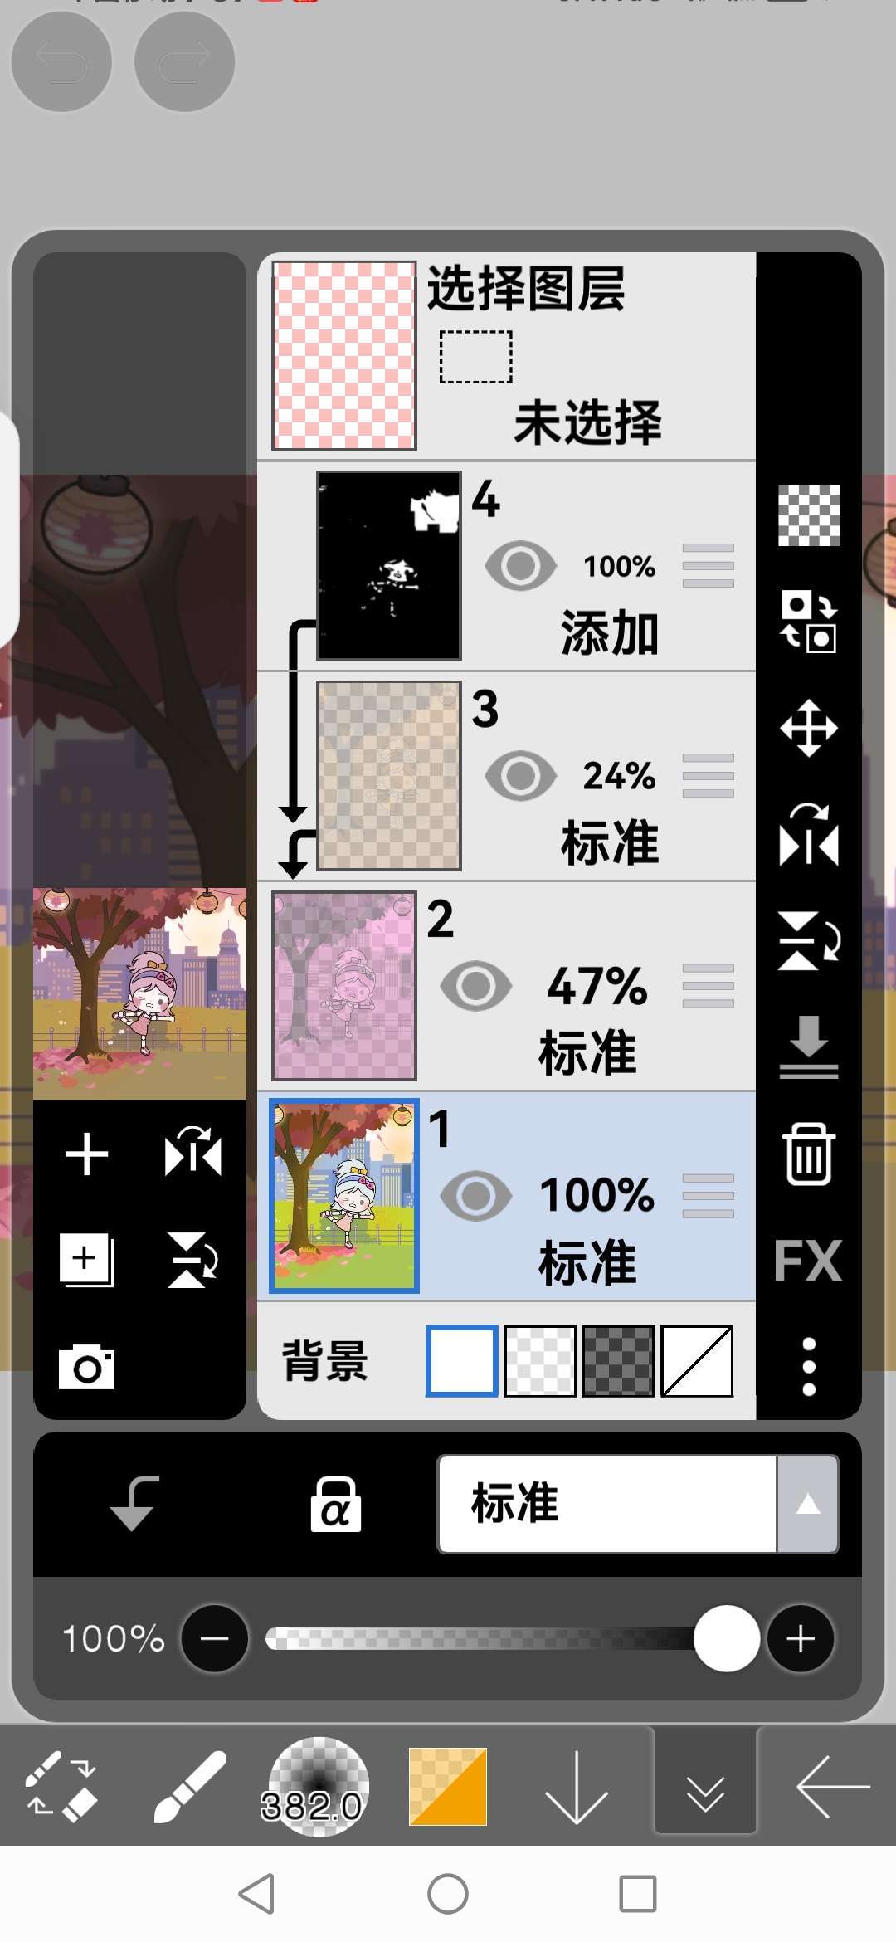Hide layer 2 with the eye icon
This screenshot has height=1942, width=896.
coord(476,986)
